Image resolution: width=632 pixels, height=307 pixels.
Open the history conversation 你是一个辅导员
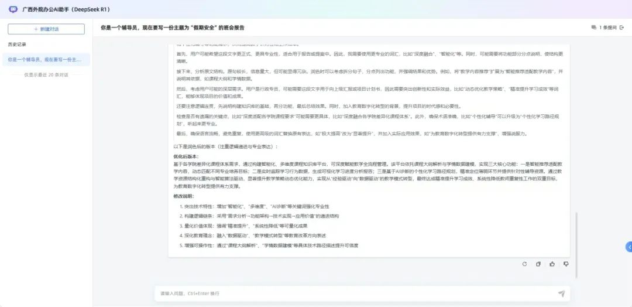(46, 59)
